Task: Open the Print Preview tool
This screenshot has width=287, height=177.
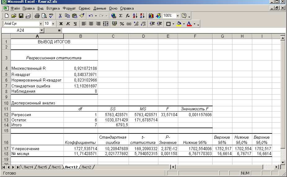Action: tap(44, 16)
